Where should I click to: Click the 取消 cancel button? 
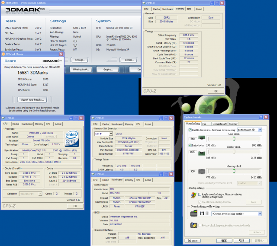[x=242, y=240]
